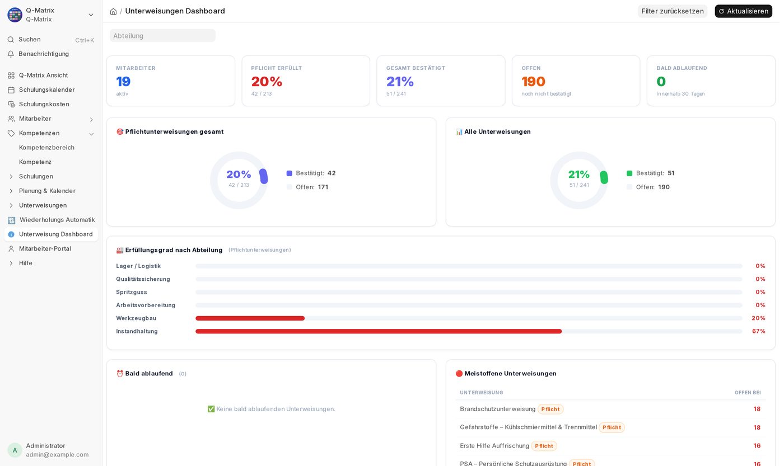This screenshot has height=466, width=784.
Task: Click the Benachrichtigung bell icon
Action: click(11, 54)
